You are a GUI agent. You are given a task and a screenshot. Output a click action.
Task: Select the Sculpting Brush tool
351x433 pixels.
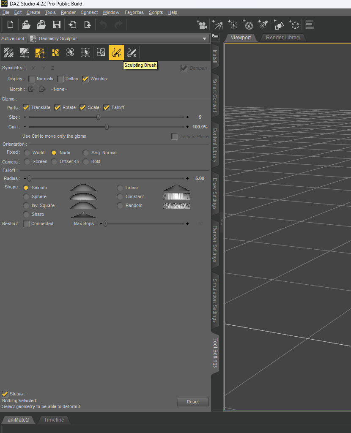tap(116, 52)
